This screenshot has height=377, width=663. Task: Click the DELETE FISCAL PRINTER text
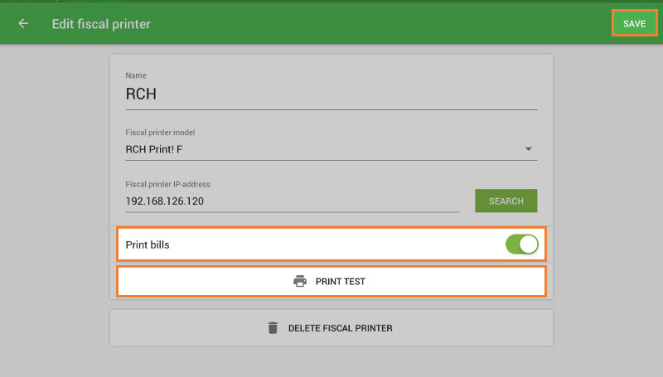point(341,328)
